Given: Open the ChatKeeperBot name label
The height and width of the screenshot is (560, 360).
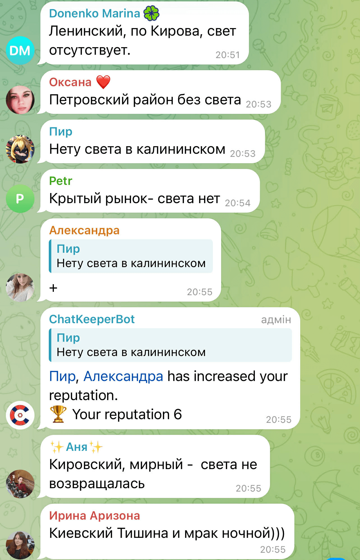Looking at the screenshot, I should [92, 319].
